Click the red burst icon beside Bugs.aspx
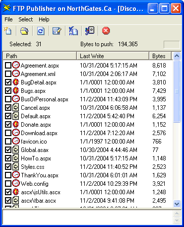 point(16,90)
